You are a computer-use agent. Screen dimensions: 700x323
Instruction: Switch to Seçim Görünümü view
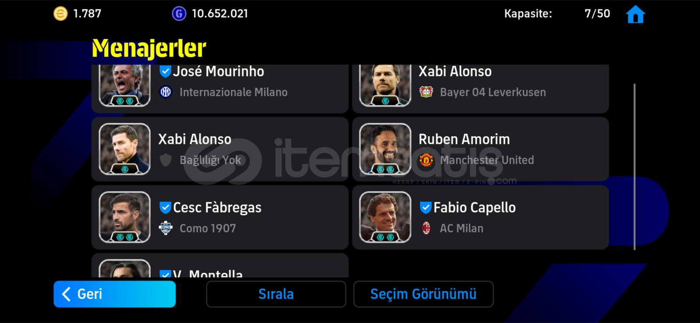pyautogui.click(x=423, y=294)
